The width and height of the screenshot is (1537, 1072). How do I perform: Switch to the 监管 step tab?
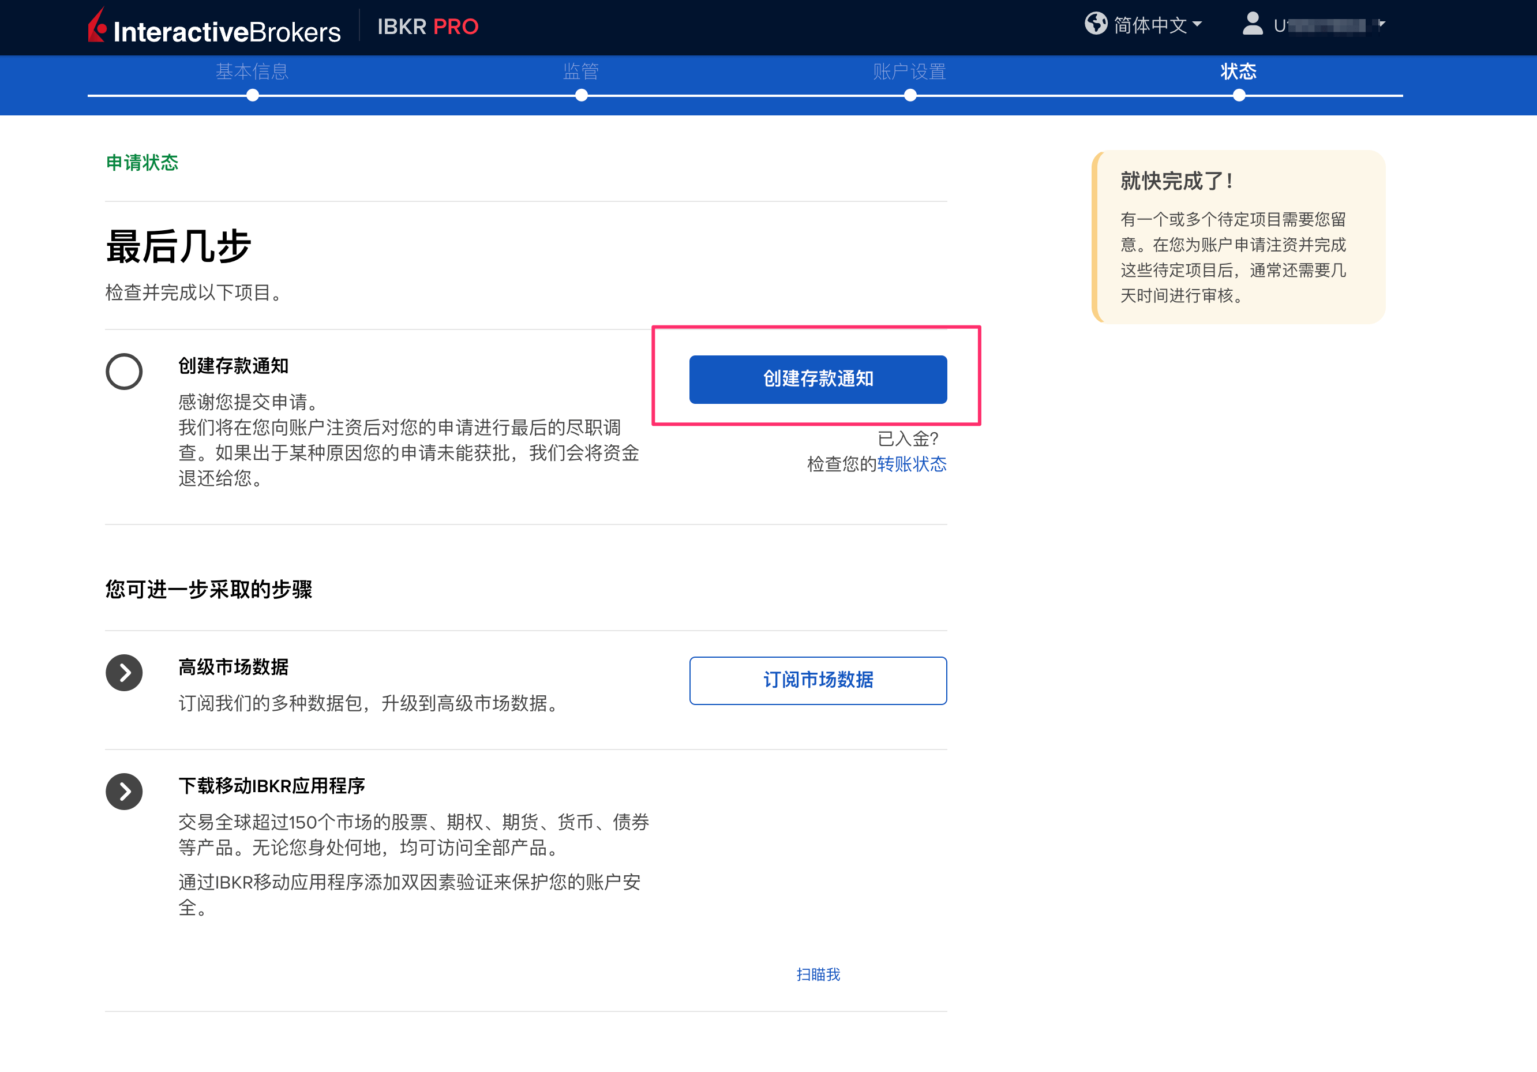[x=581, y=72]
